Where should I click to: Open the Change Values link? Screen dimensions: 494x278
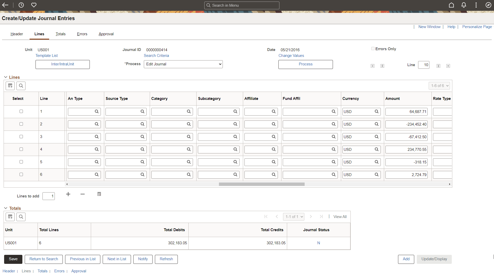(291, 56)
